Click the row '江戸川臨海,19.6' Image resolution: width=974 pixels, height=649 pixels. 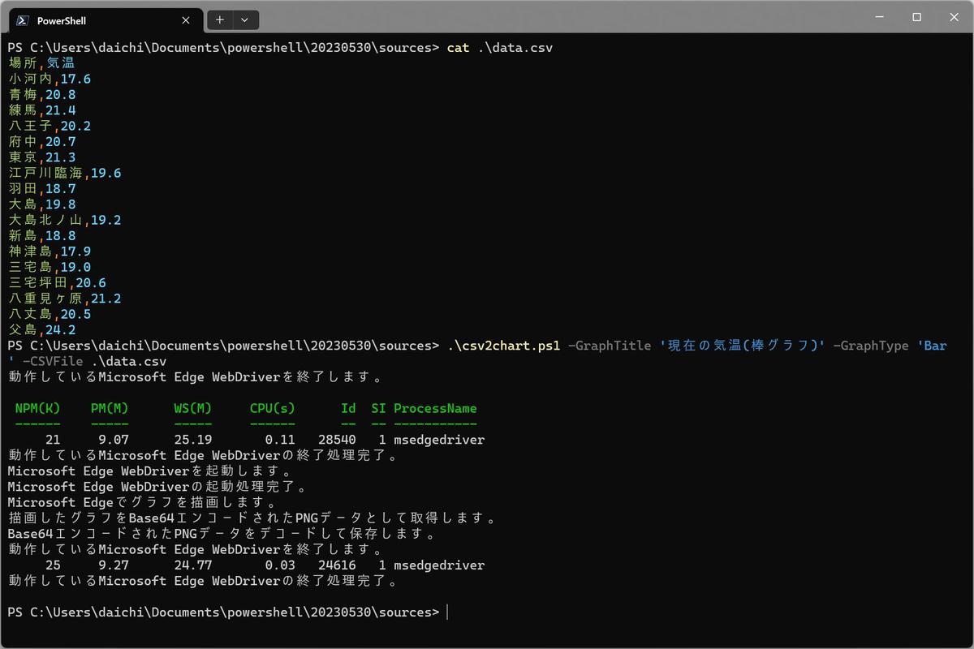click(65, 173)
